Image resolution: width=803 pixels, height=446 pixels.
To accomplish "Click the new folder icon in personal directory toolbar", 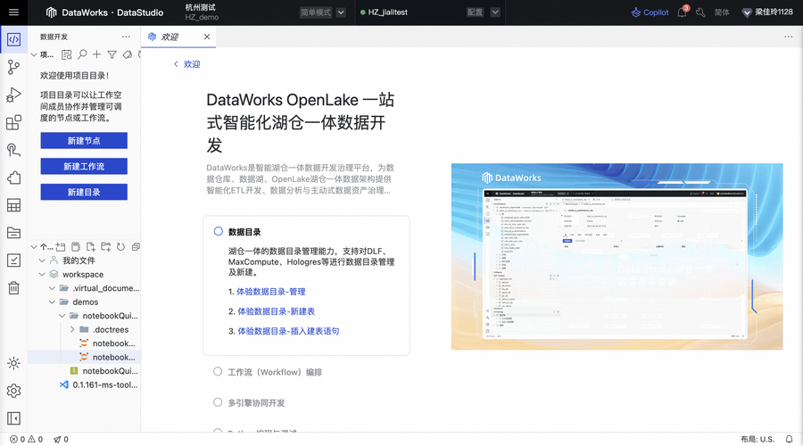I will pos(106,247).
